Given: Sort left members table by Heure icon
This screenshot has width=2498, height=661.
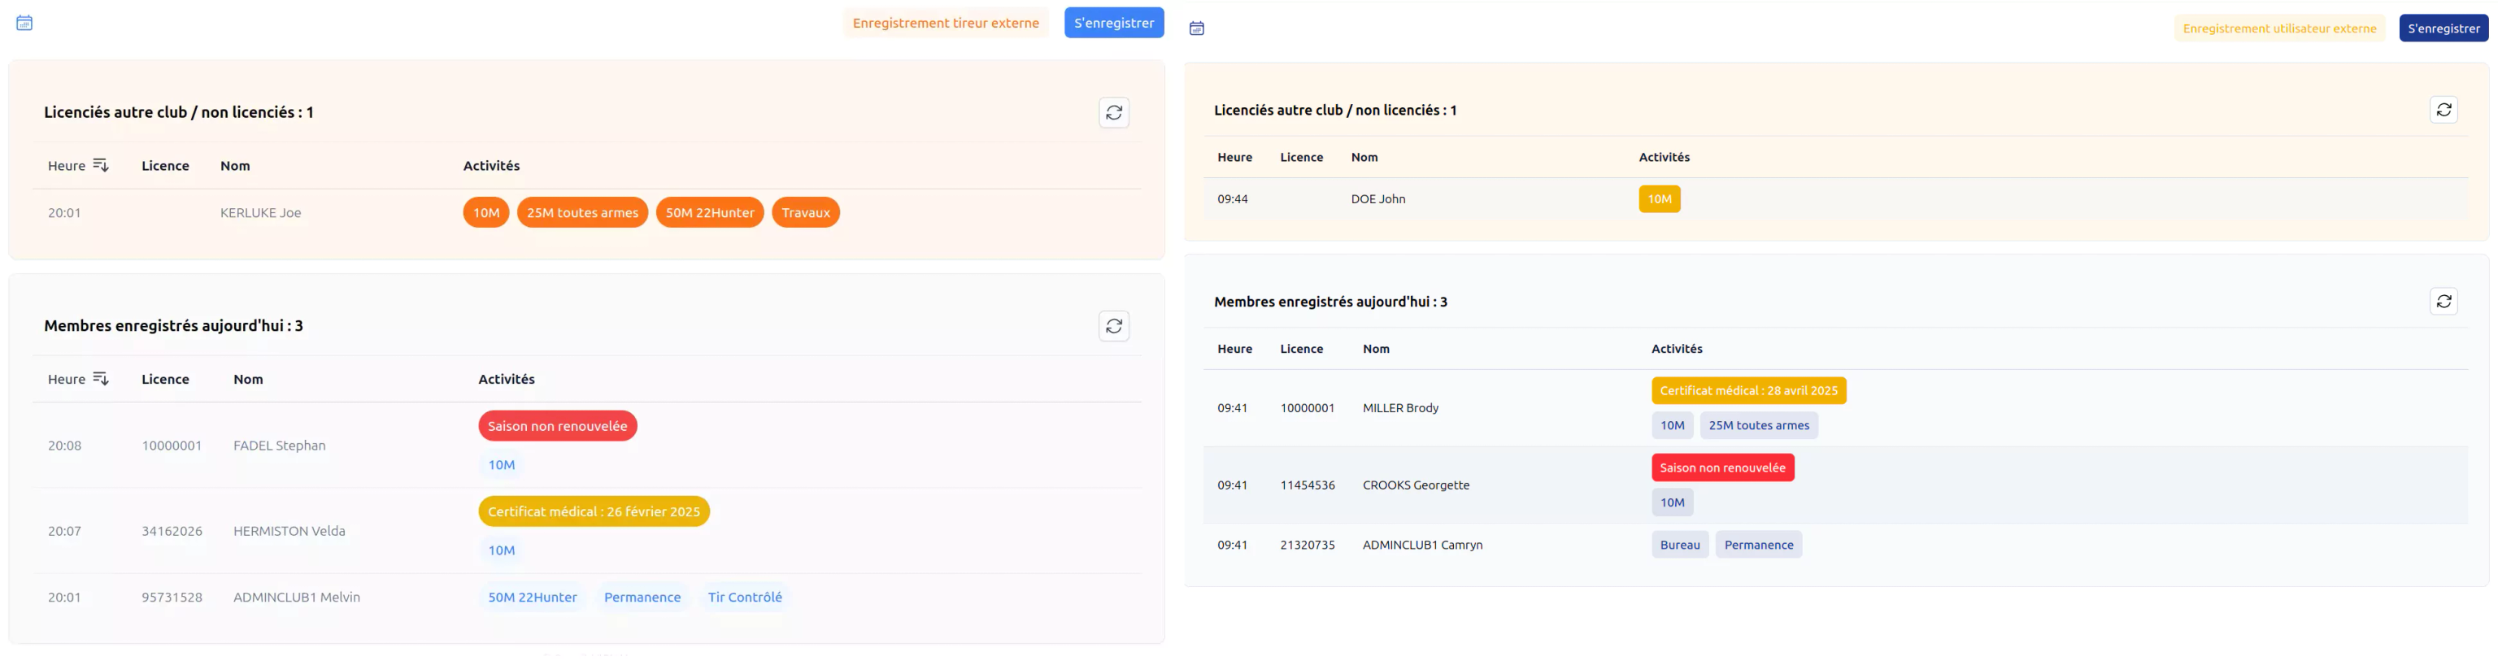Looking at the screenshot, I should point(101,379).
